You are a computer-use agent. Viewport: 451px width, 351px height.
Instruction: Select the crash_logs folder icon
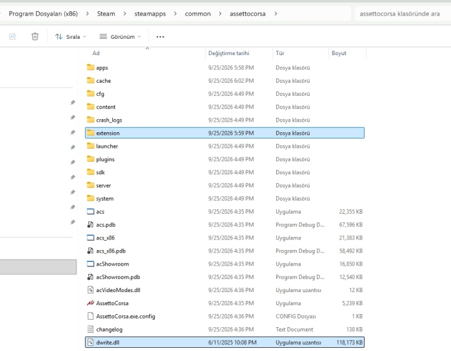(91, 120)
